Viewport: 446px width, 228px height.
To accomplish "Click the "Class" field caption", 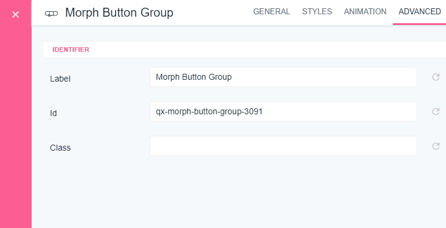I will click(60, 148).
